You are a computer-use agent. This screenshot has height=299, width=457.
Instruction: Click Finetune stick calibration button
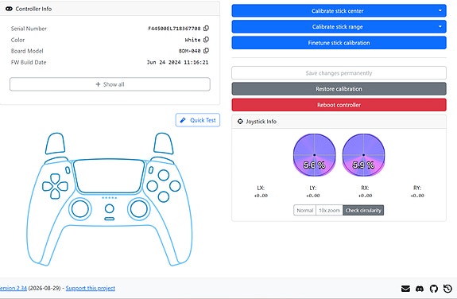339,43
